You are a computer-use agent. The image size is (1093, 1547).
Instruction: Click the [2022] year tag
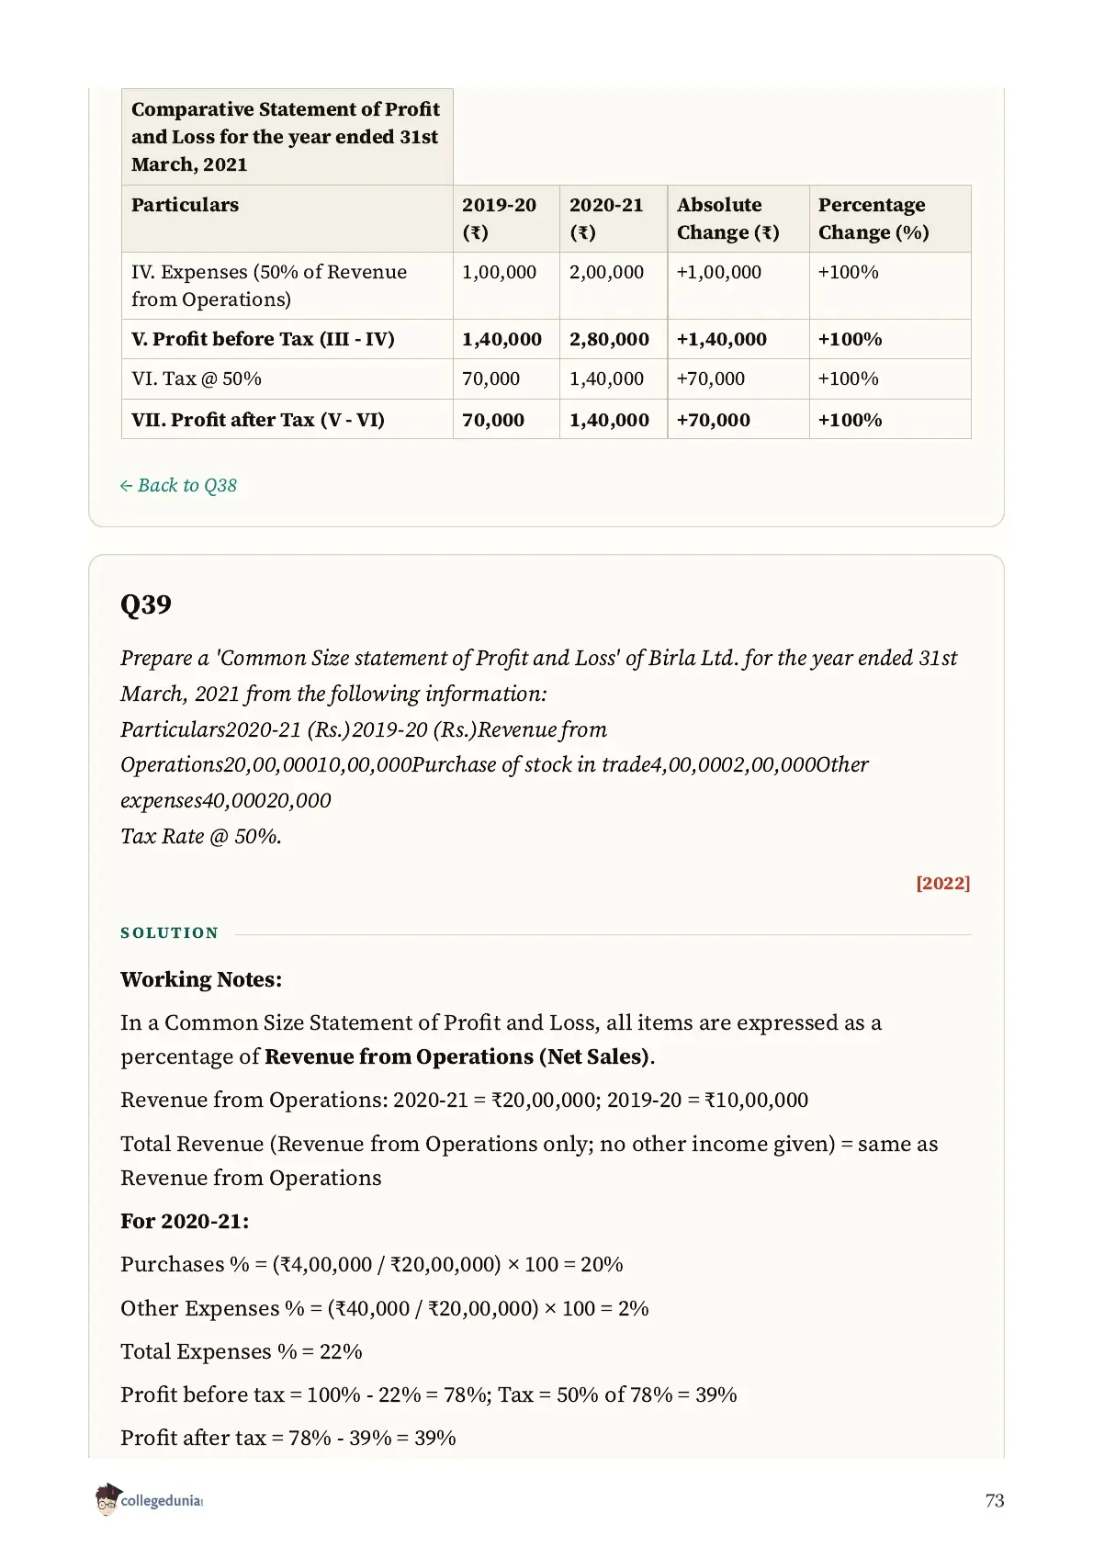point(942,883)
